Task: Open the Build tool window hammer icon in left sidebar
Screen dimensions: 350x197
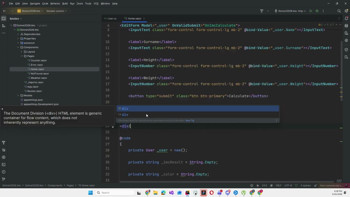Action: coord(4,143)
